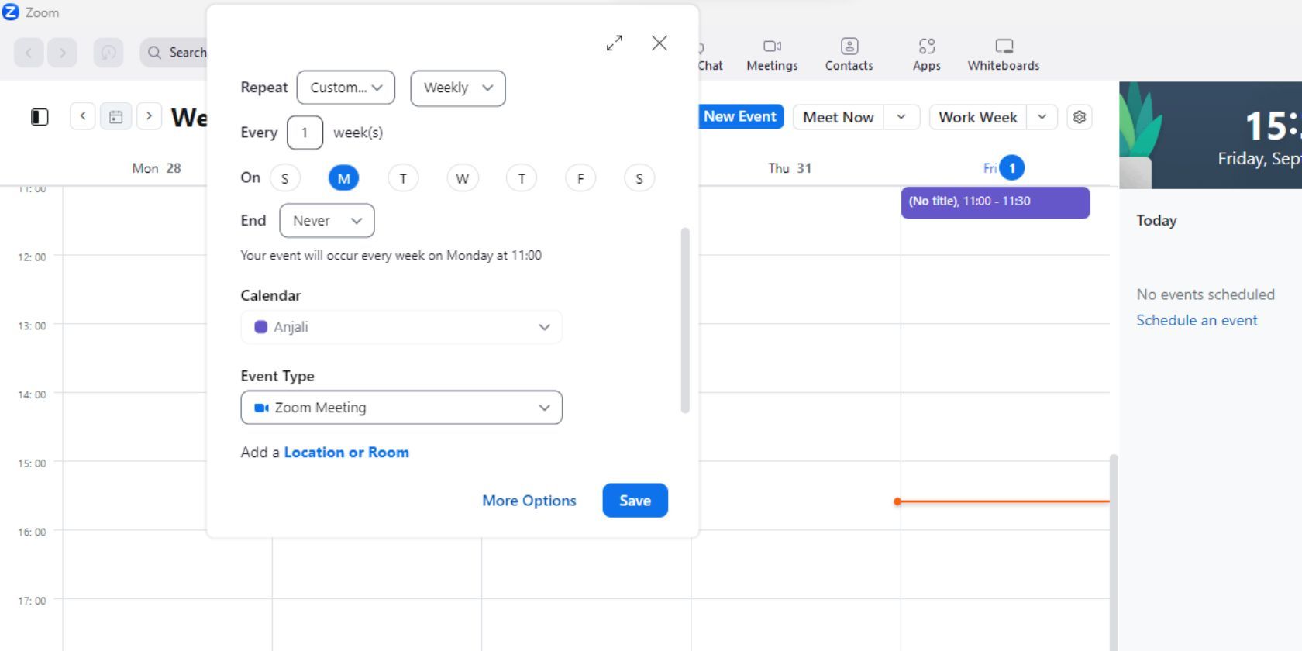Open the Meetings tab

coord(772,54)
